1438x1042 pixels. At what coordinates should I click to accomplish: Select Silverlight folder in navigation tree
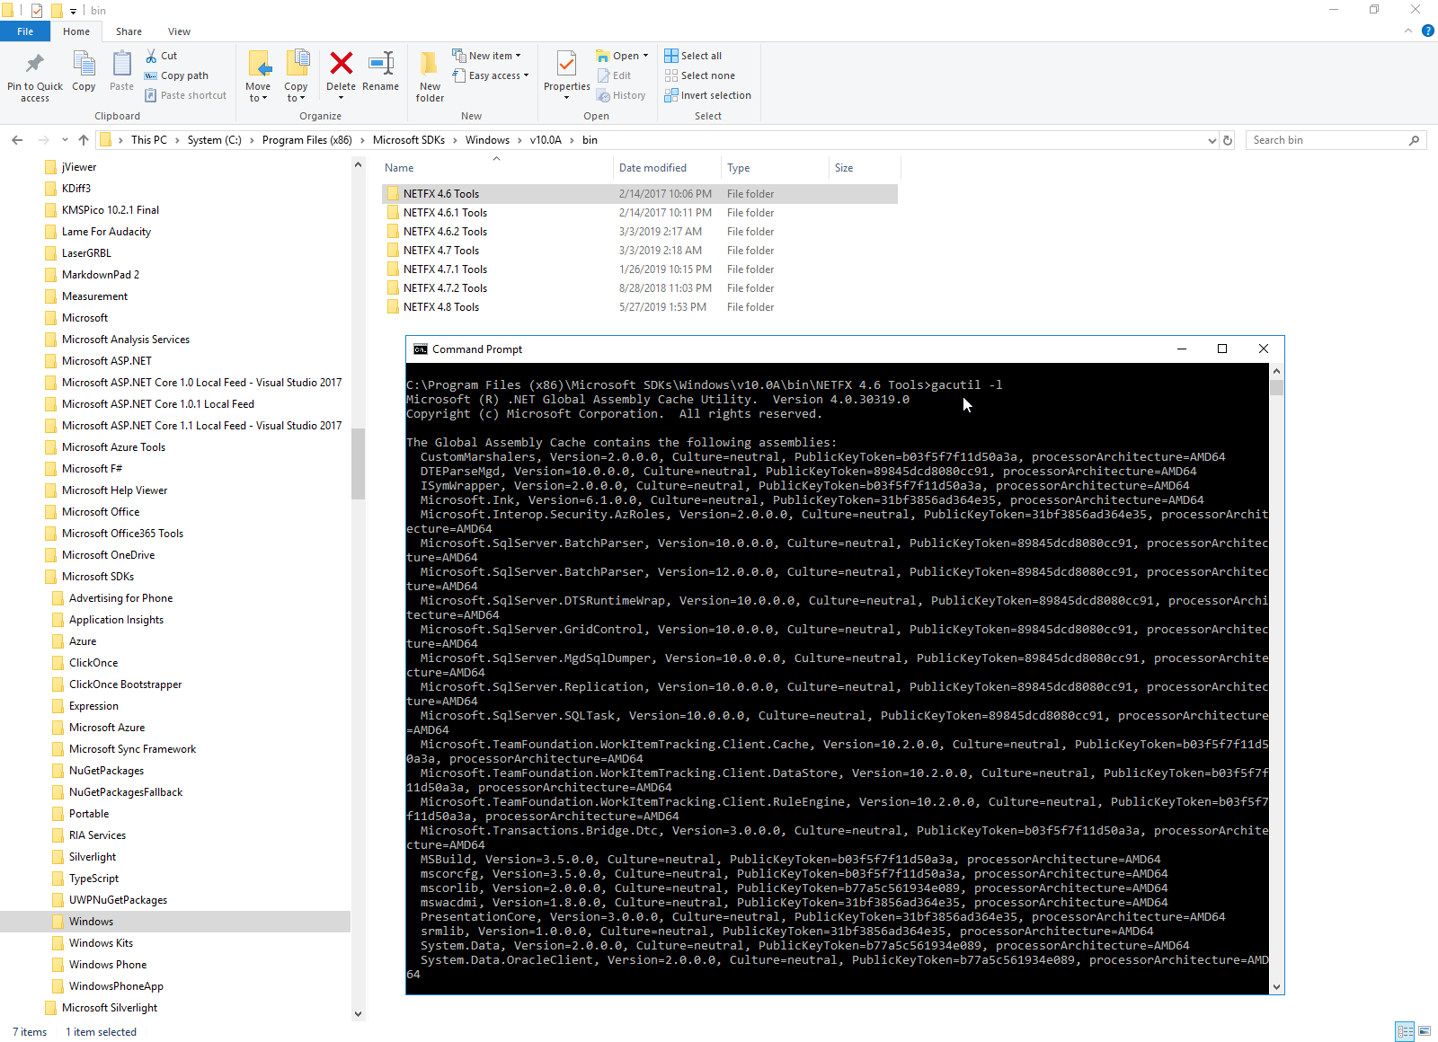pyautogui.click(x=93, y=857)
